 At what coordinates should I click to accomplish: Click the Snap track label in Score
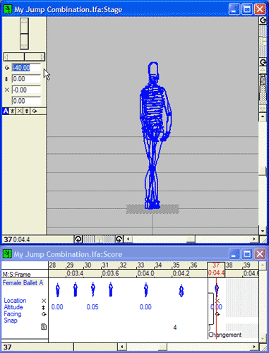click(x=11, y=321)
